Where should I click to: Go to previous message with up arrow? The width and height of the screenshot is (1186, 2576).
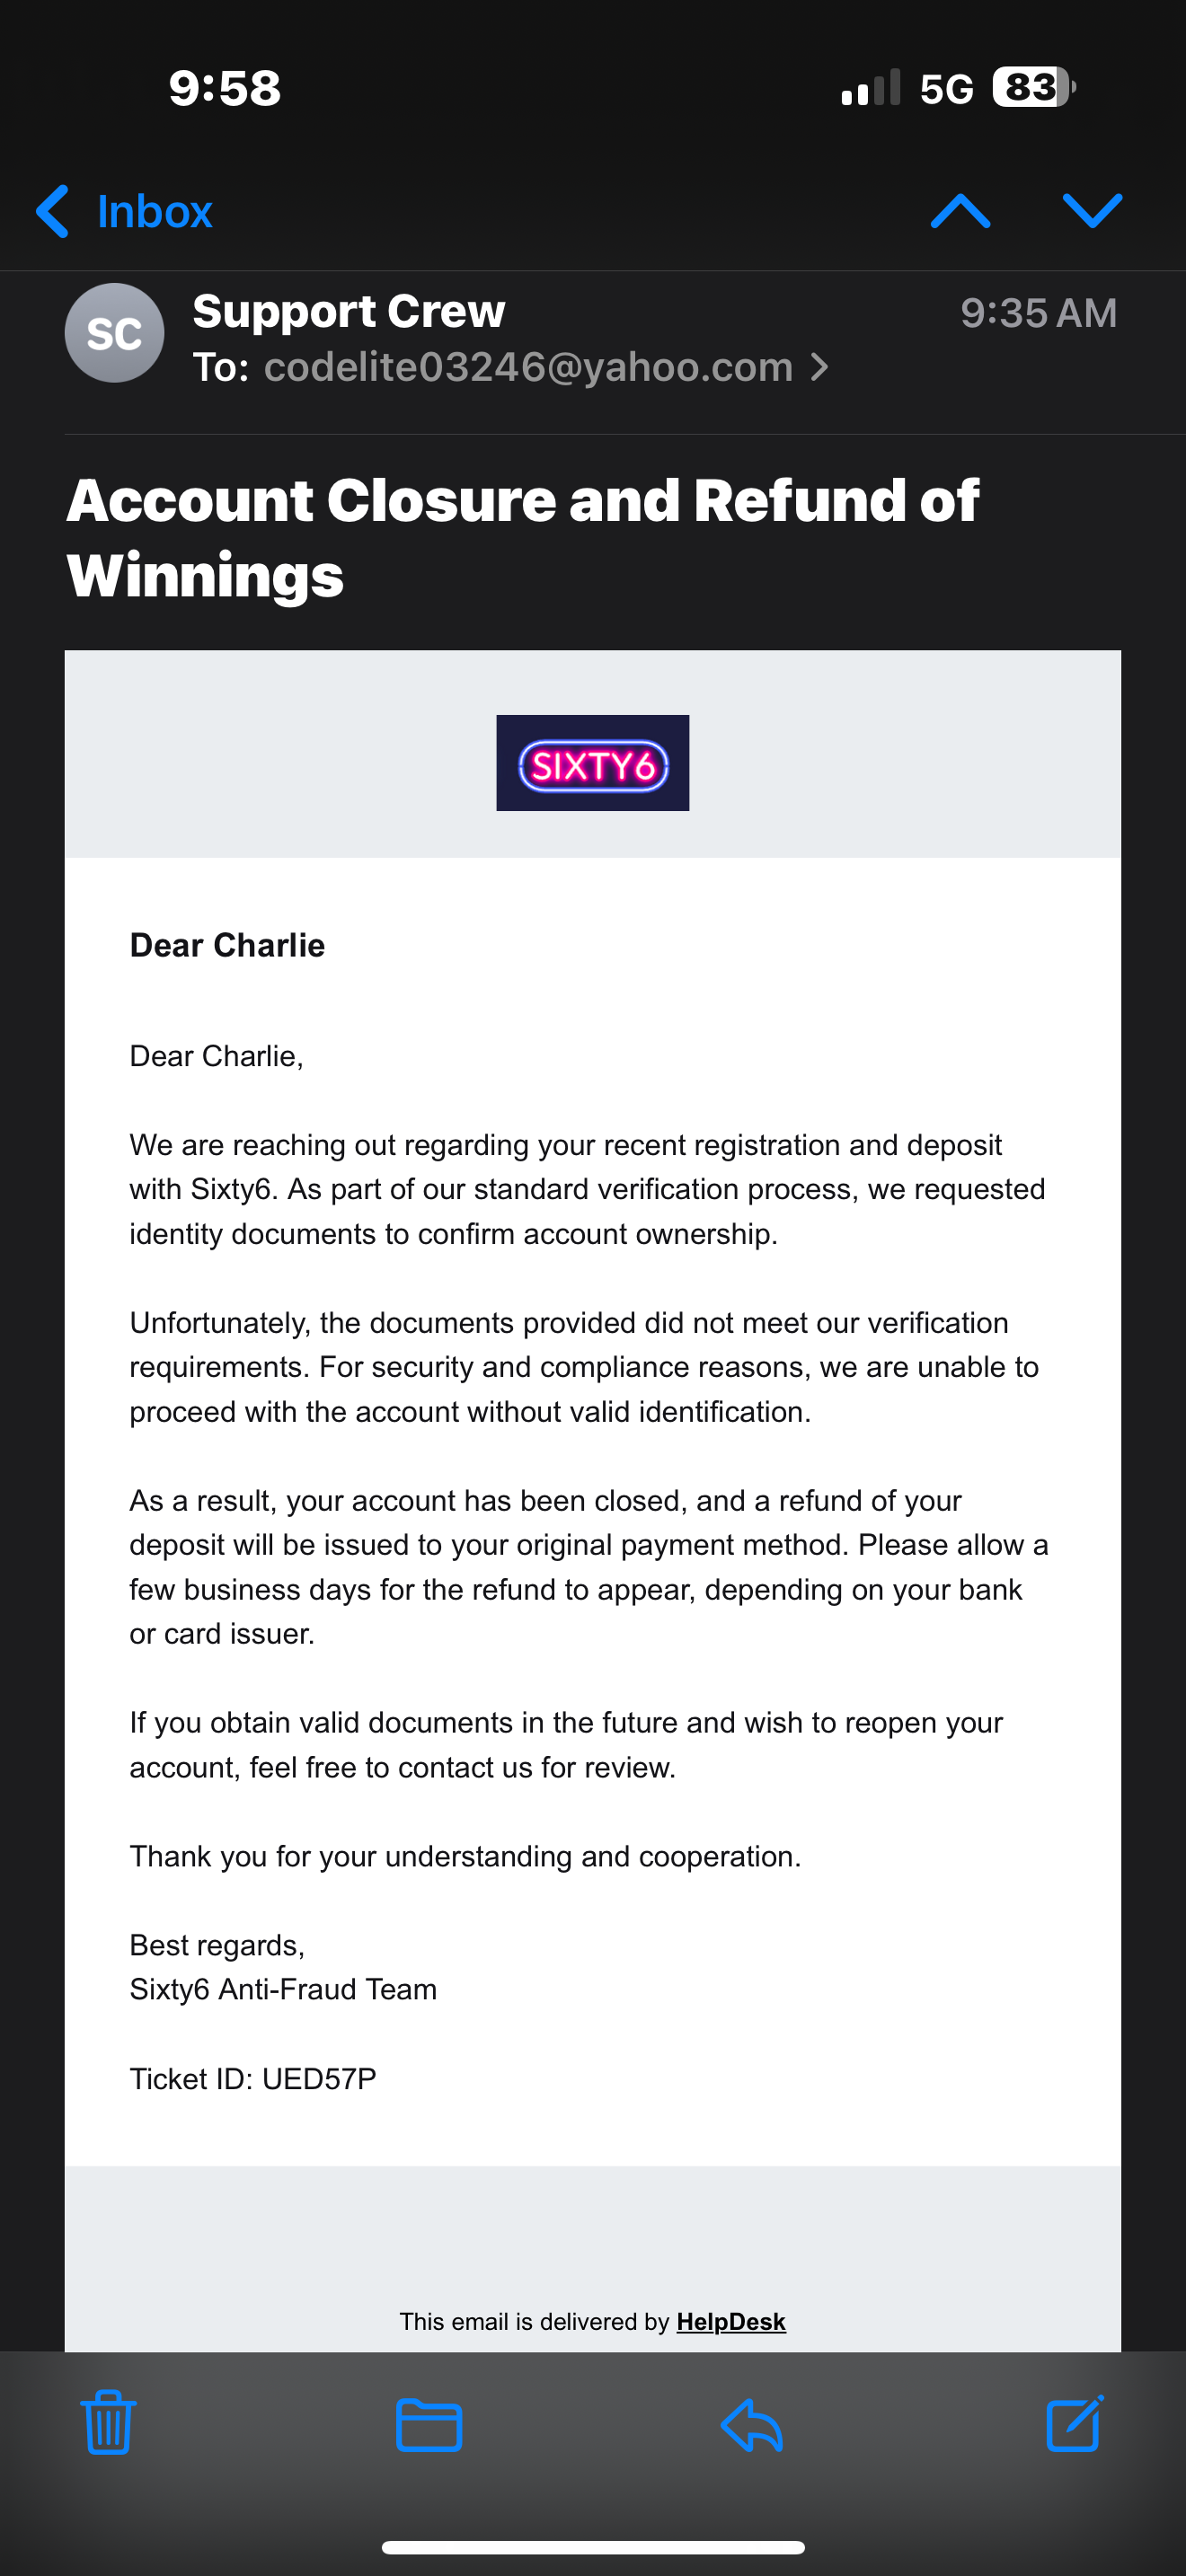click(960, 211)
